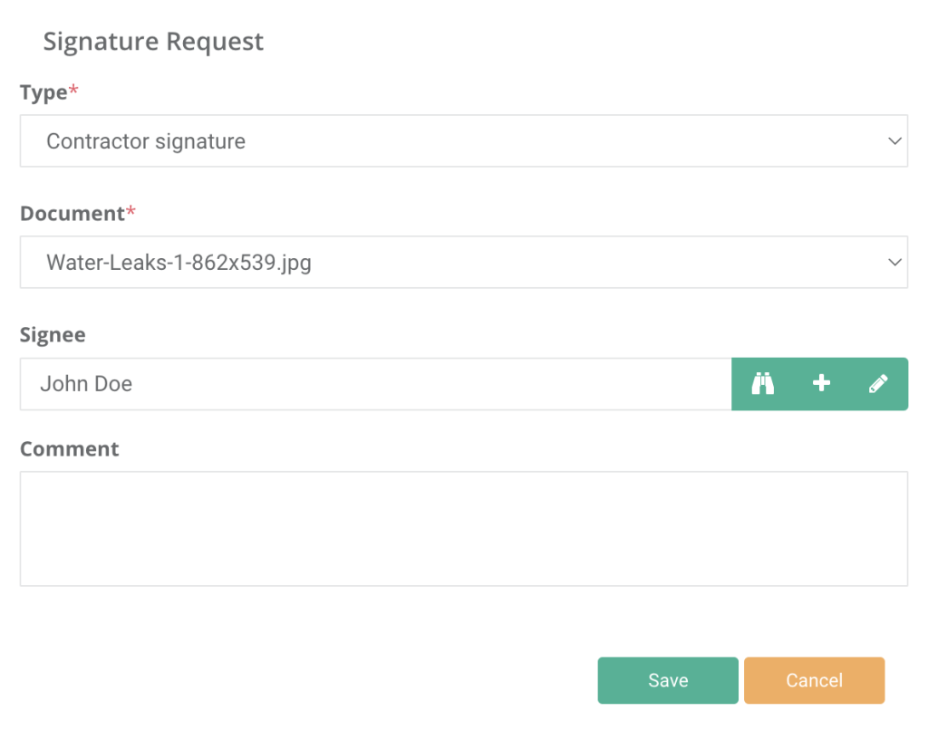
Task: Click the Comment field label
Action: point(69,449)
